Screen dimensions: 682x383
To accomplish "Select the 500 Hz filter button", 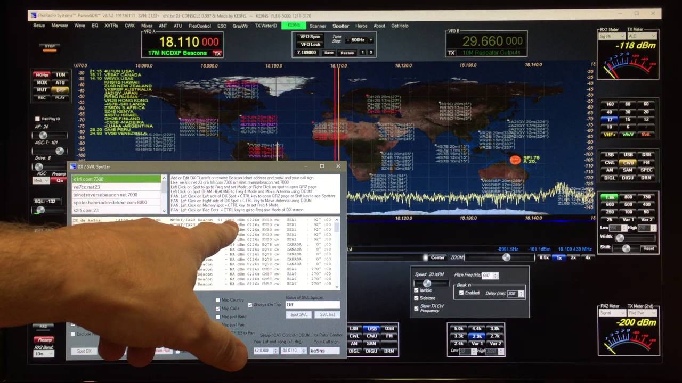I will point(628,204).
